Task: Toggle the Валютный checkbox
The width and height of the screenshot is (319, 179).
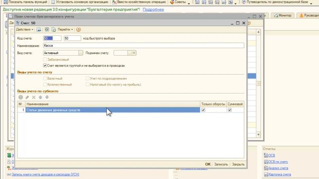Action: click(45, 79)
